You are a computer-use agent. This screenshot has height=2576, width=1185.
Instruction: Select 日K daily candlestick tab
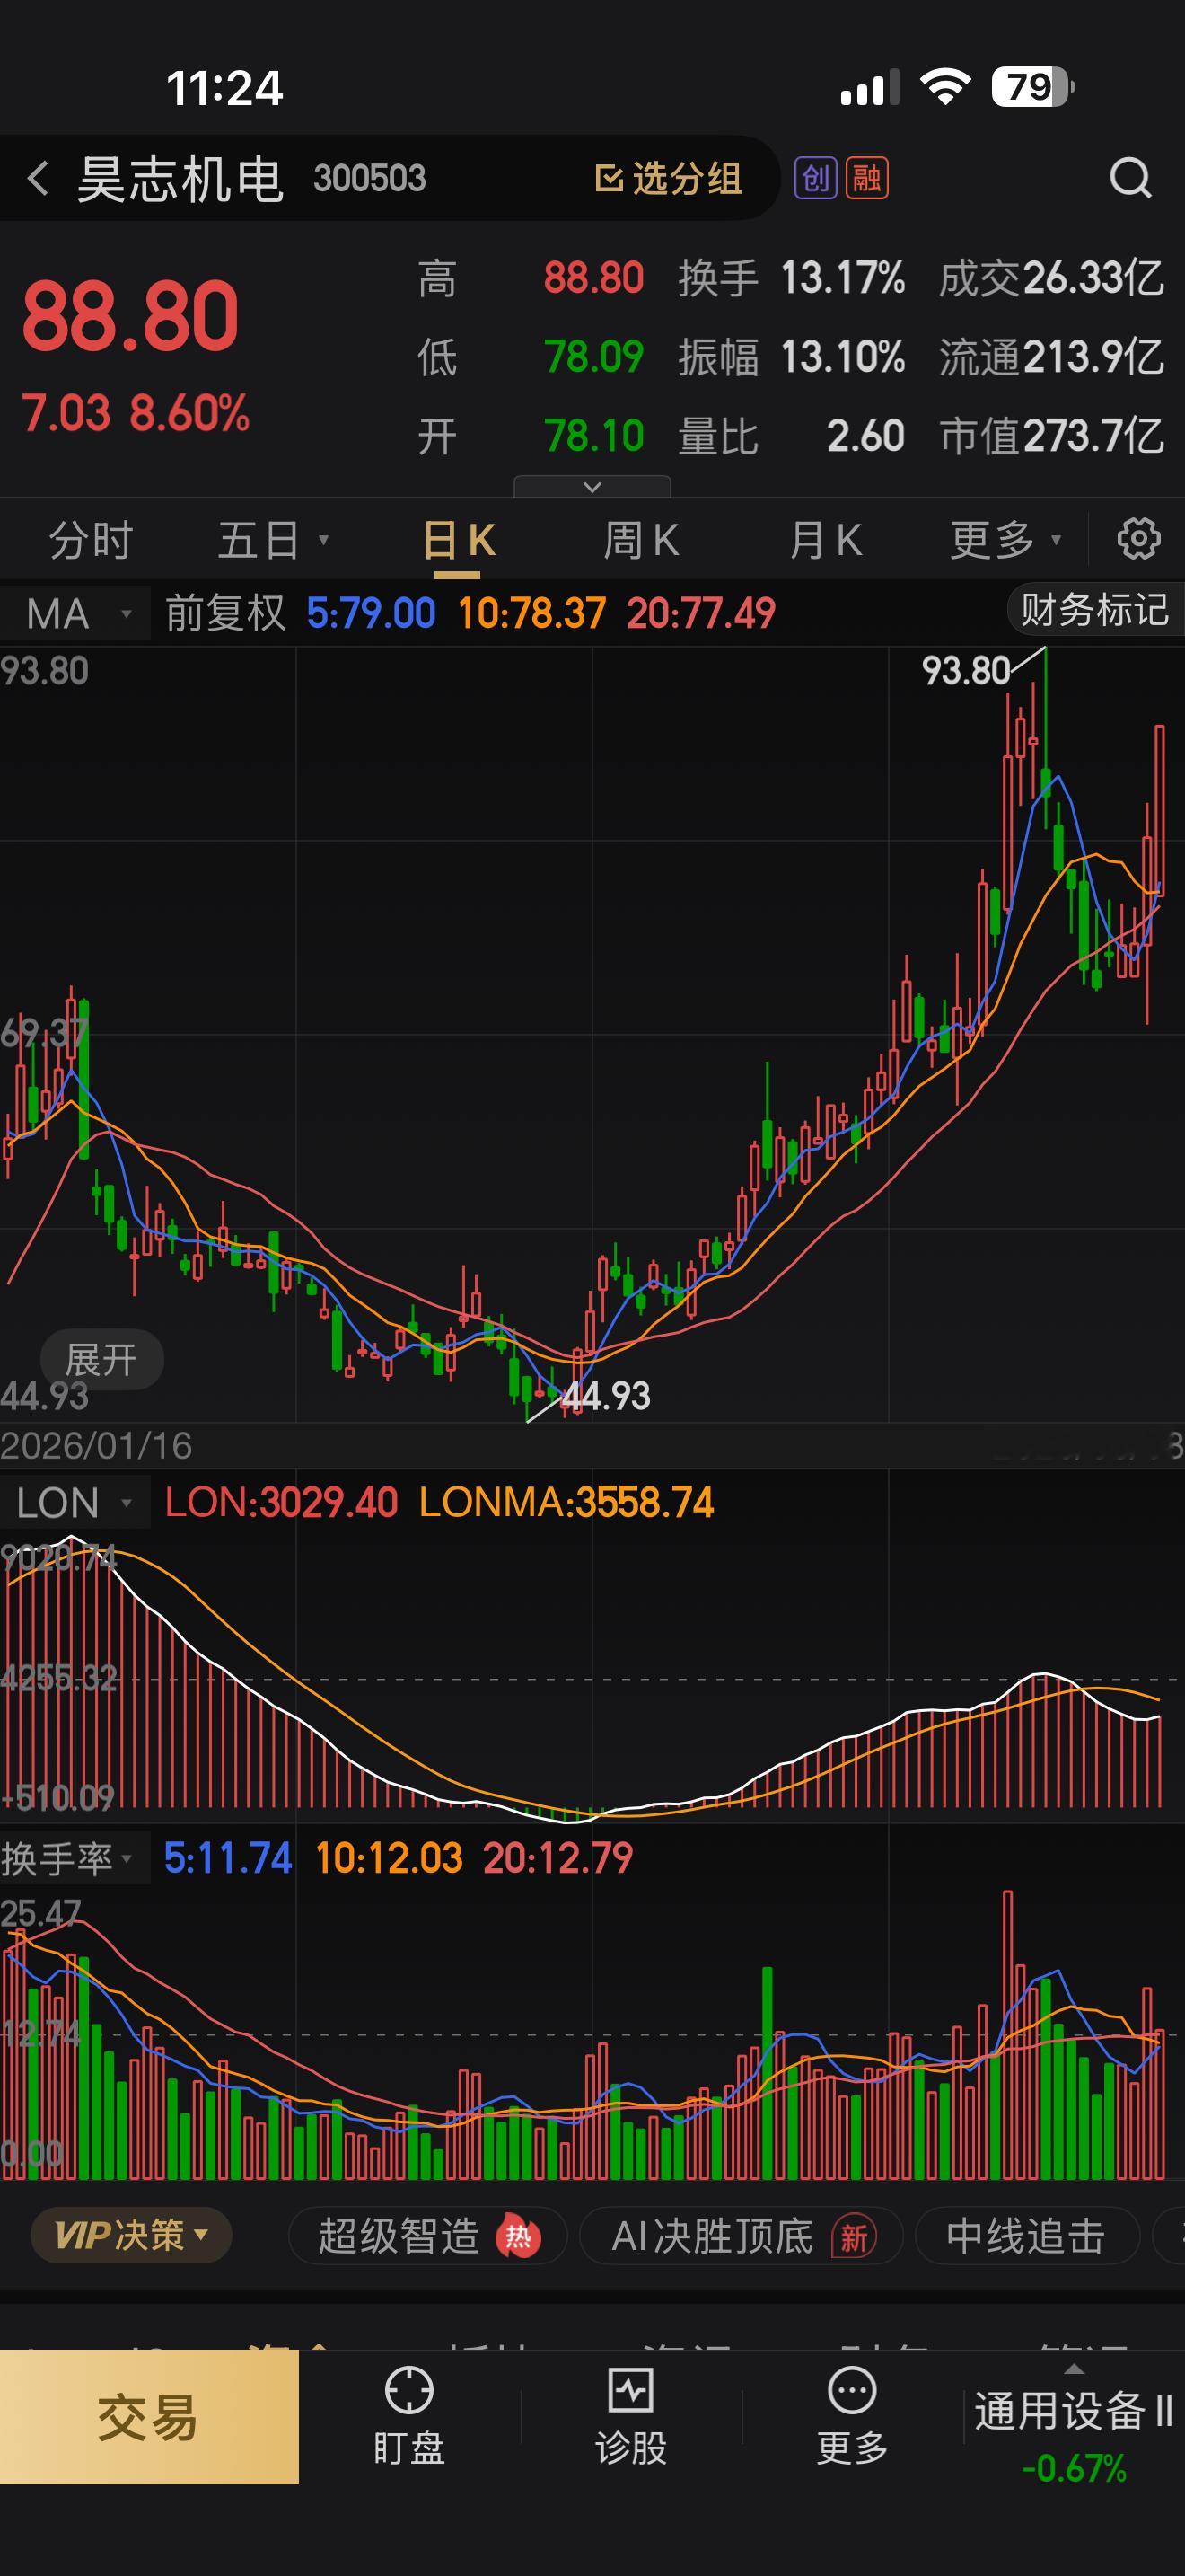point(459,540)
